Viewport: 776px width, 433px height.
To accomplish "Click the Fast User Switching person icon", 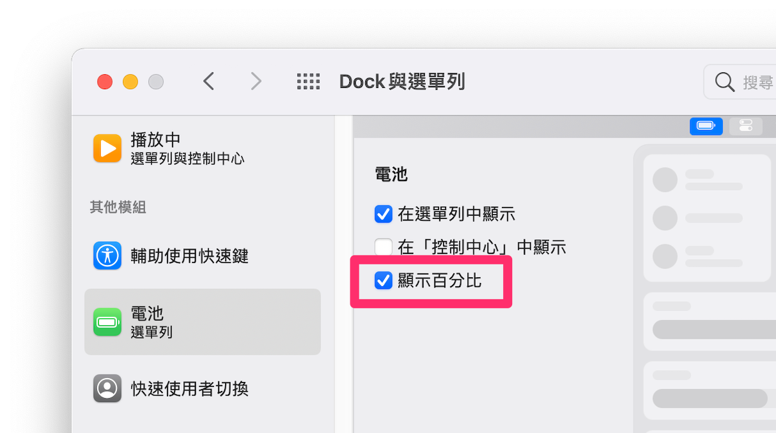I will 107,388.
